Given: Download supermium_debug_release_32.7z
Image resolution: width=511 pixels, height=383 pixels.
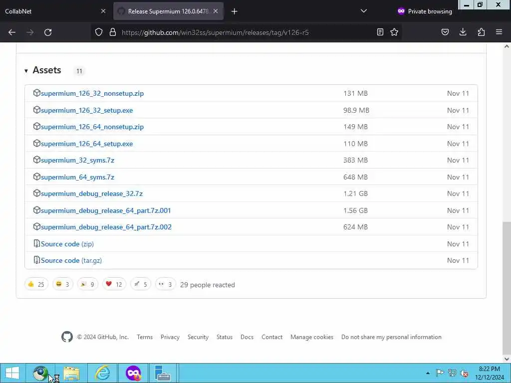Looking at the screenshot, I should (92, 194).
